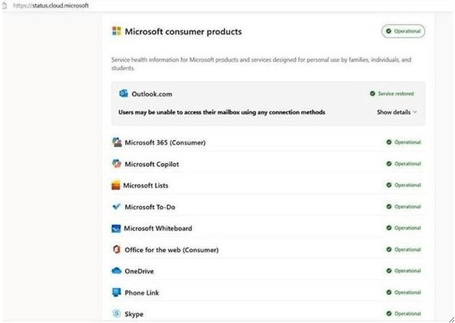Screen dimensions: 455x323
Task: Select the Skype row label
Action: [134, 314]
